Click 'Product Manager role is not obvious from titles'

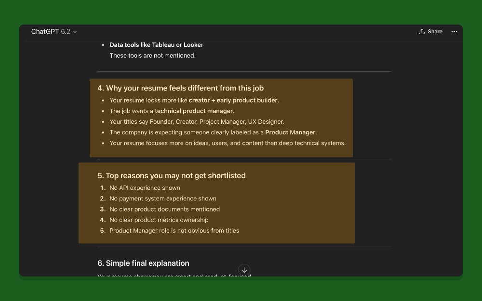[x=174, y=231]
